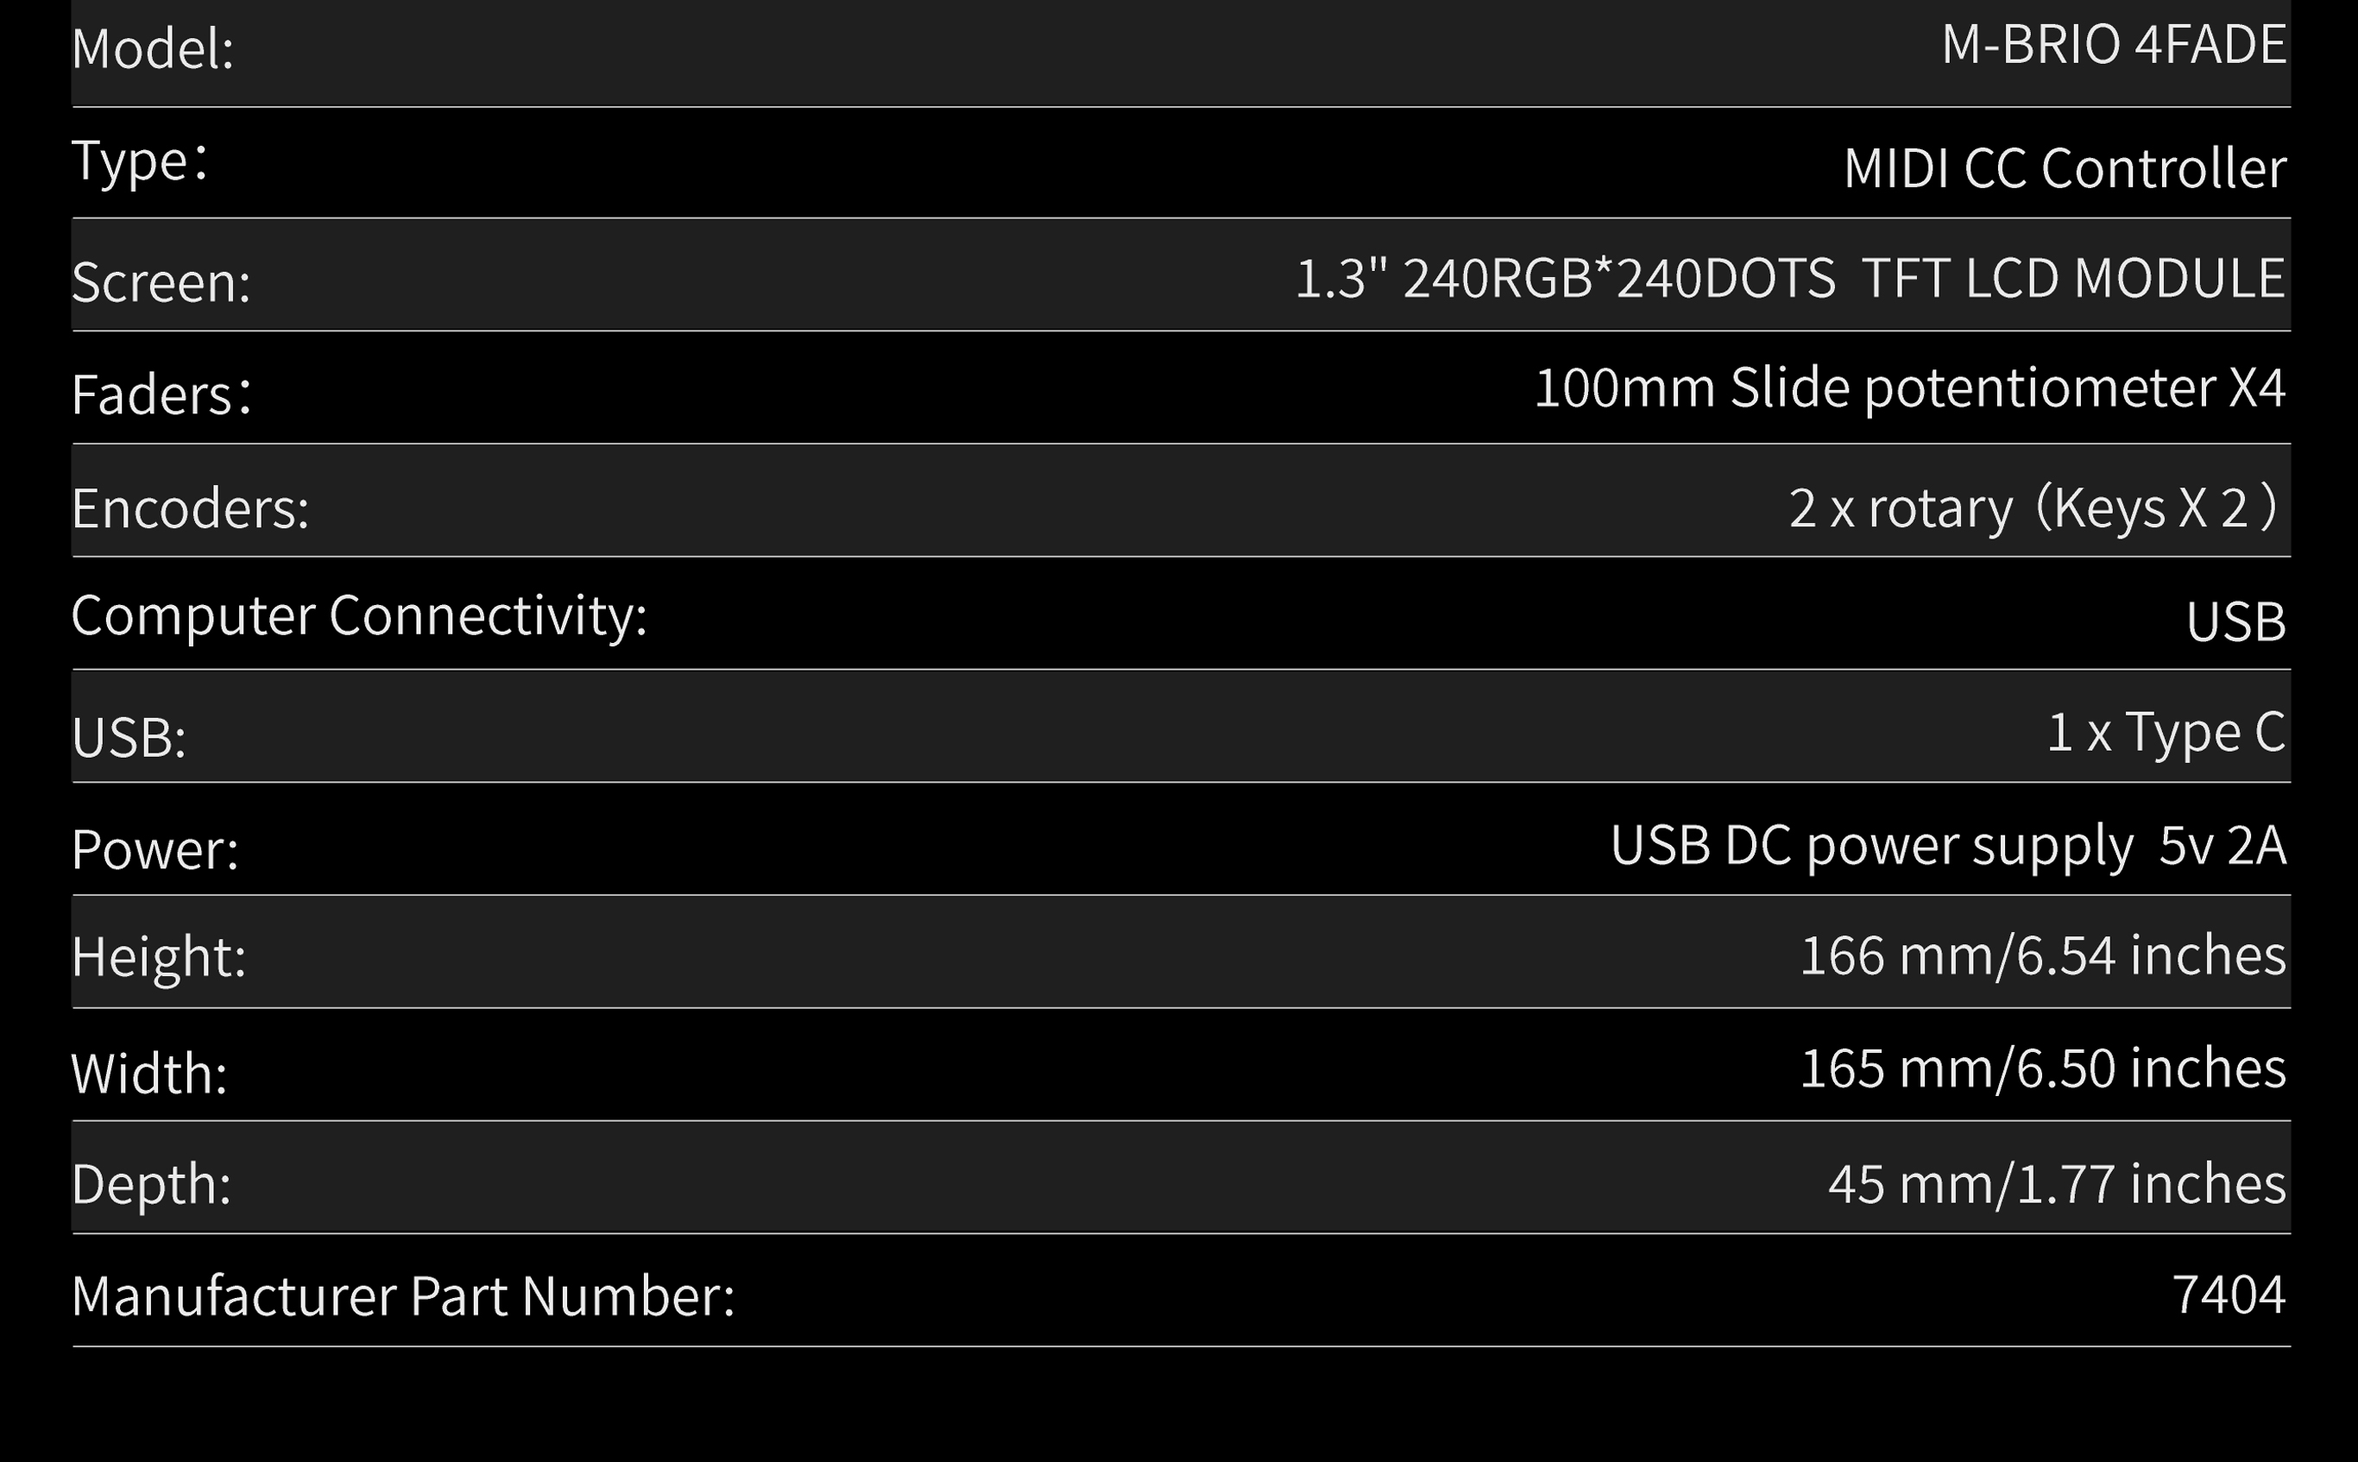This screenshot has width=2358, height=1462.
Task: Select the 45 mm/1.77 inches depth value
Action: click(2058, 1184)
